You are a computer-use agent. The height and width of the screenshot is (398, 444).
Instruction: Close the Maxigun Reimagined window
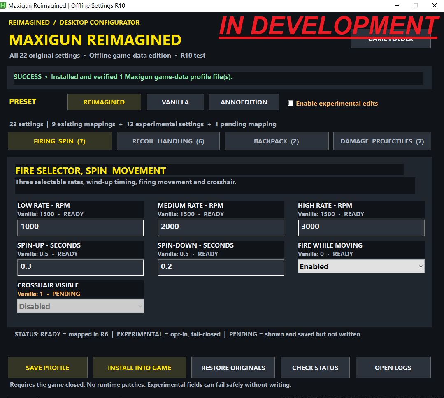(435, 6)
